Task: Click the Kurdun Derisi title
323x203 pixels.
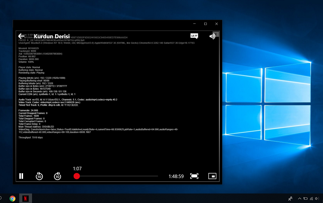Action: (52, 36)
